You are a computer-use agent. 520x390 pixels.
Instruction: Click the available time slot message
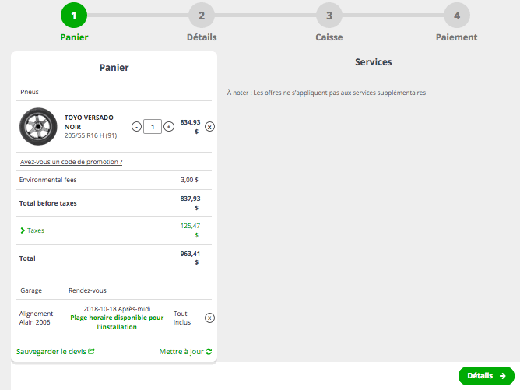coord(117,322)
